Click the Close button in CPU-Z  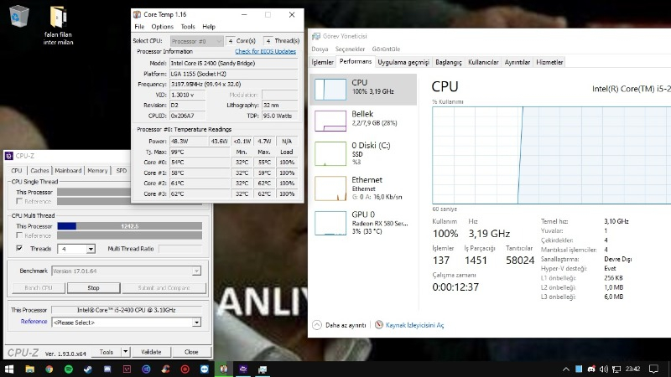coord(191,352)
